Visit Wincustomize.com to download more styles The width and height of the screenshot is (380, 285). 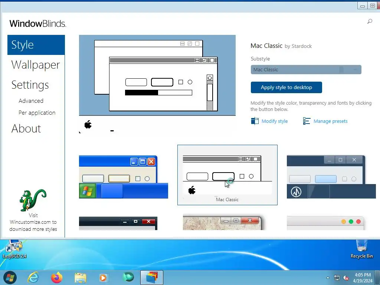33,222
